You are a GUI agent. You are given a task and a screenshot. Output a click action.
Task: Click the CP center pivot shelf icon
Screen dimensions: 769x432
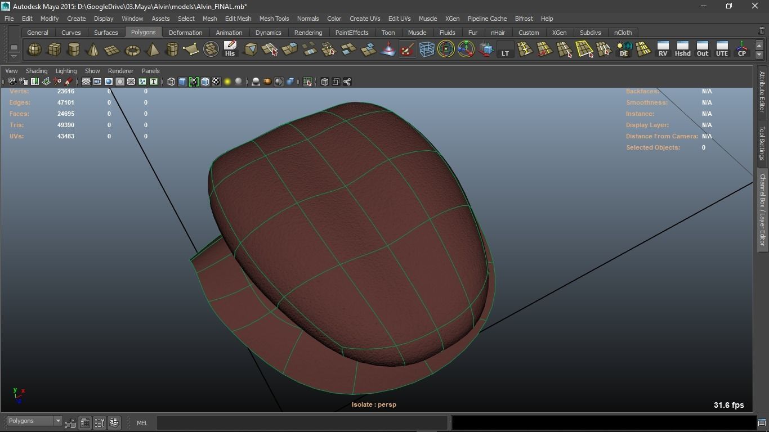click(741, 49)
